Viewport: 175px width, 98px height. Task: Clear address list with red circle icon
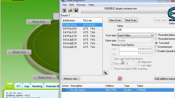point(120,79)
